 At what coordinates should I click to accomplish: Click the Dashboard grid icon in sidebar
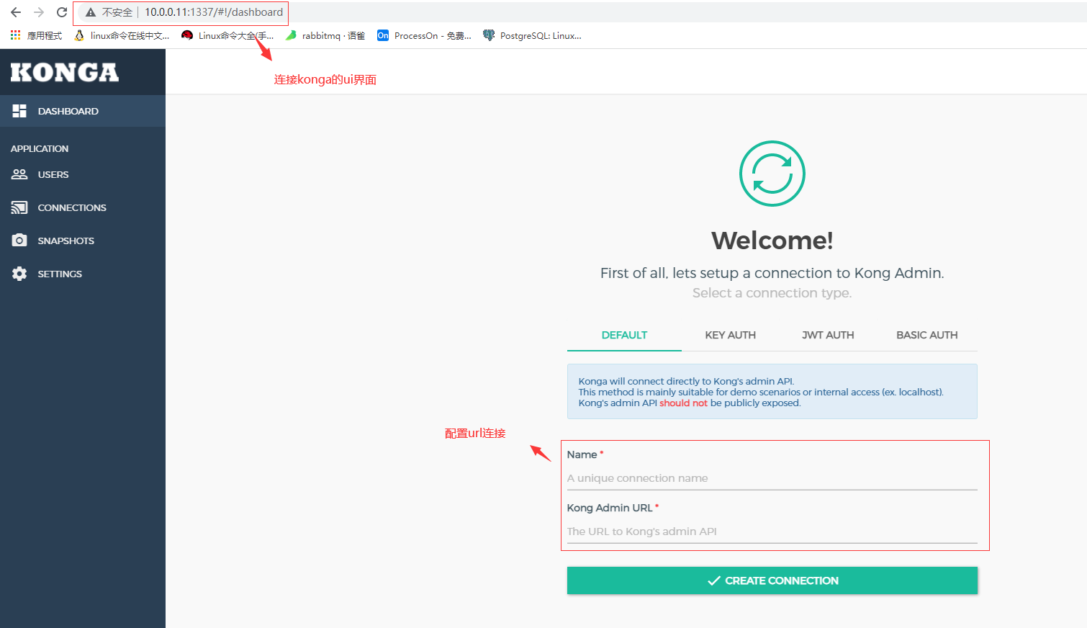pyautogui.click(x=19, y=111)
